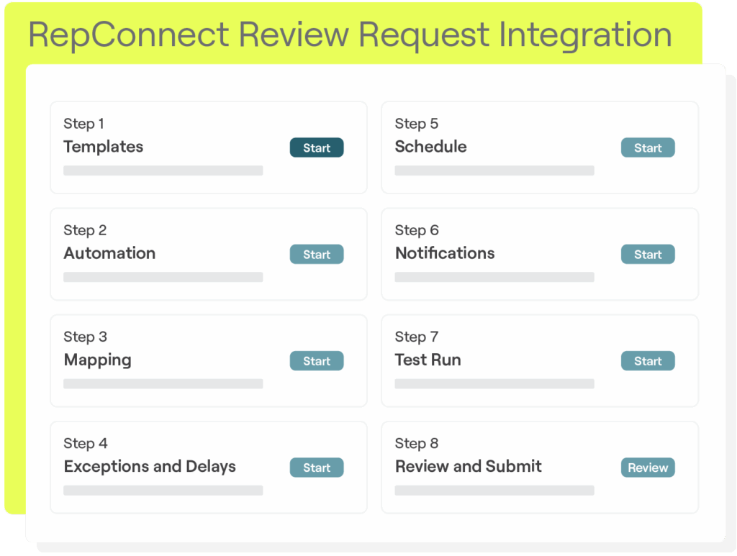This screenshot has height=556, width=737.
Task: Click the RepConnect Review Request Integration heading
Action: 350,35
